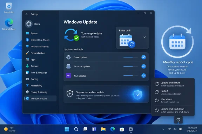Open Edge from the taskbar
202x134 pixels.
[113, 129]
